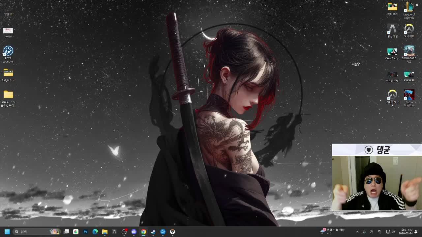Open Discord from the taskbar
This screenshot has height=237, width=422.
click(134, 232)
